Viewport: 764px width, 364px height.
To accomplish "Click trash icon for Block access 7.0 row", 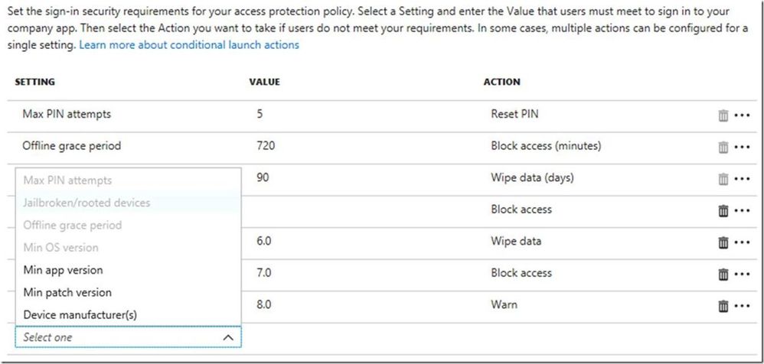I will [x=723, y=274].
